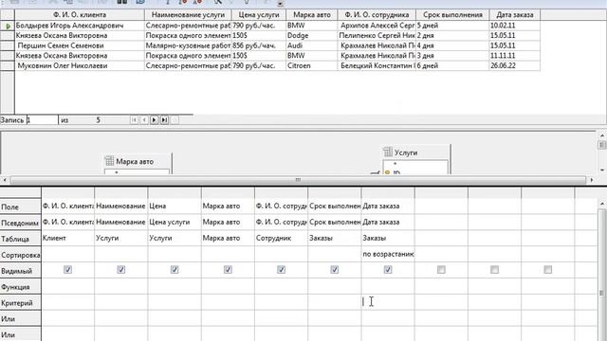
Task: Jump to the last record
Action: [164, 120]
